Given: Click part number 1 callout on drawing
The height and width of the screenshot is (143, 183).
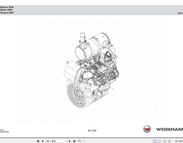Looking at the screenshot, I should tap(113, 89).
